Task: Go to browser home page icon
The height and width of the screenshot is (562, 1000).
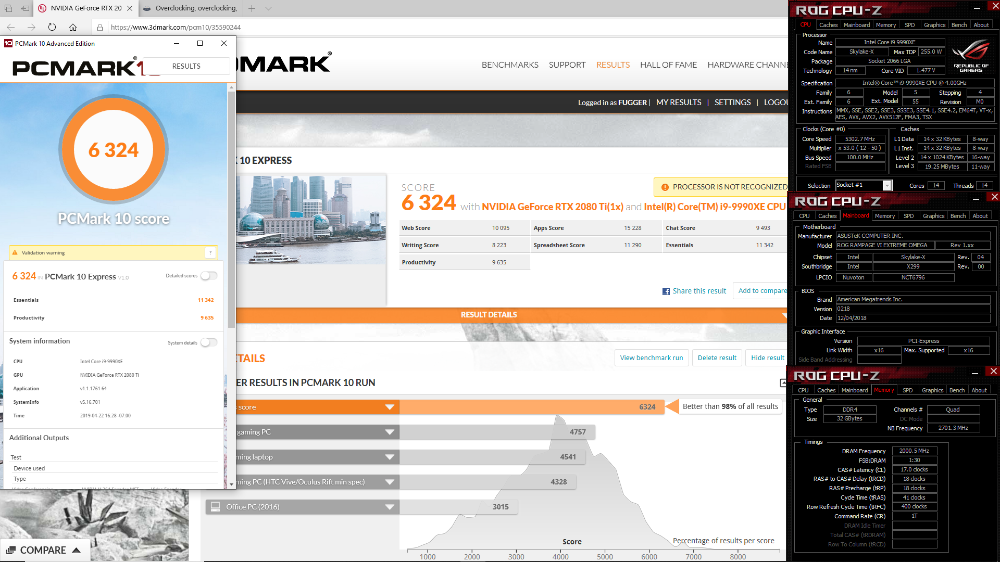Action: click(73, 27)
